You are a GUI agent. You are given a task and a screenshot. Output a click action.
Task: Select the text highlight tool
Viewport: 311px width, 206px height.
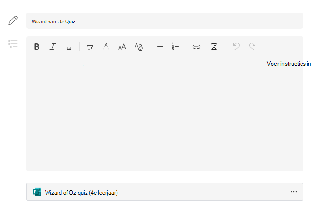point(90,47)
